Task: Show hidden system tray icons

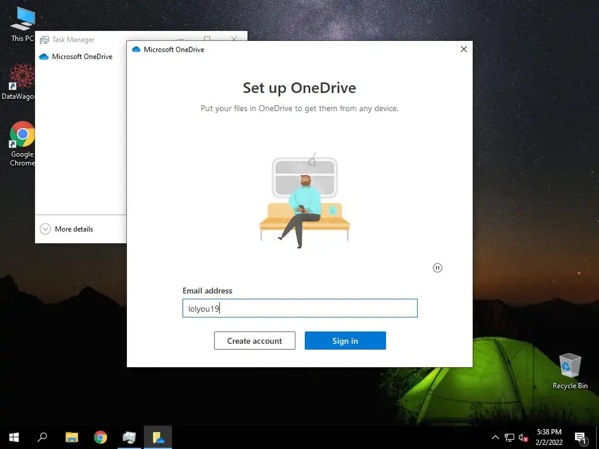Action: 495,437
